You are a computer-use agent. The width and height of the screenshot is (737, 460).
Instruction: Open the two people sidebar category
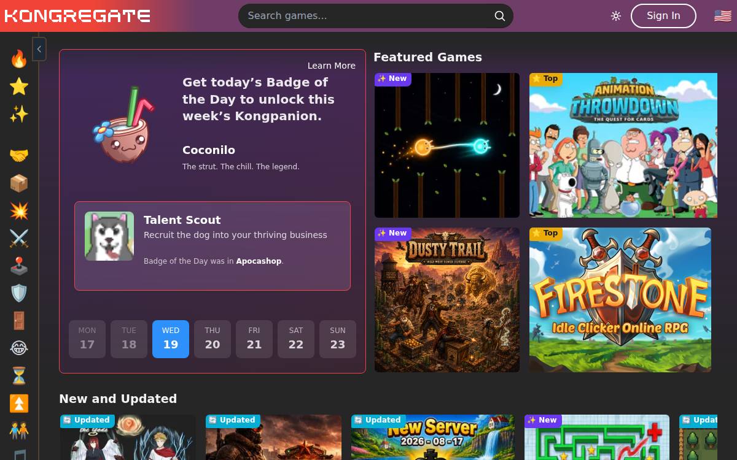click(x=19, y=431)
